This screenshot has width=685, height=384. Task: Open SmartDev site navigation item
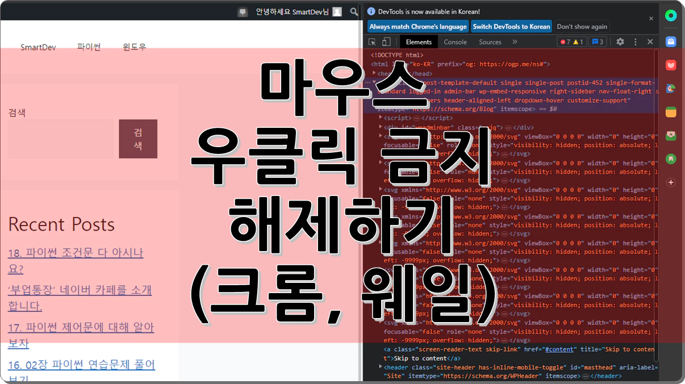[38, 47]
